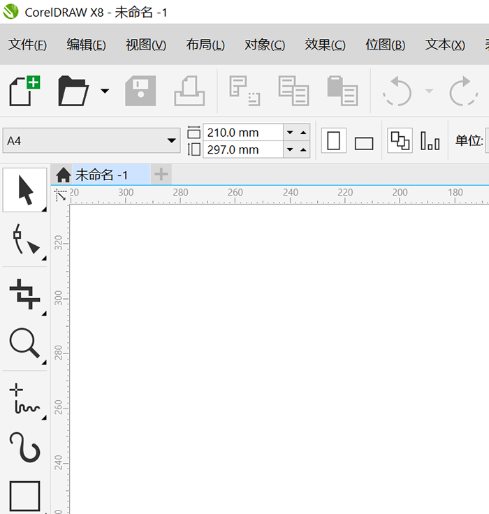Save the document with the floppy icon
489x514 pixels.
140,91
